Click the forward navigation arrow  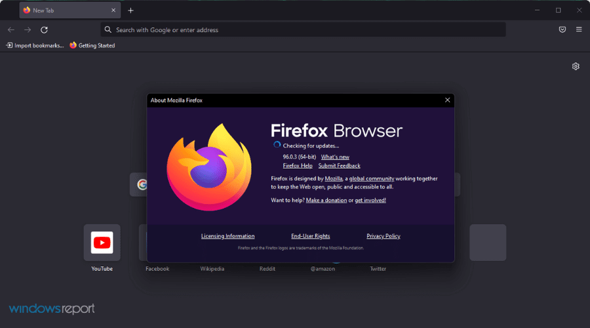(28, 30)
